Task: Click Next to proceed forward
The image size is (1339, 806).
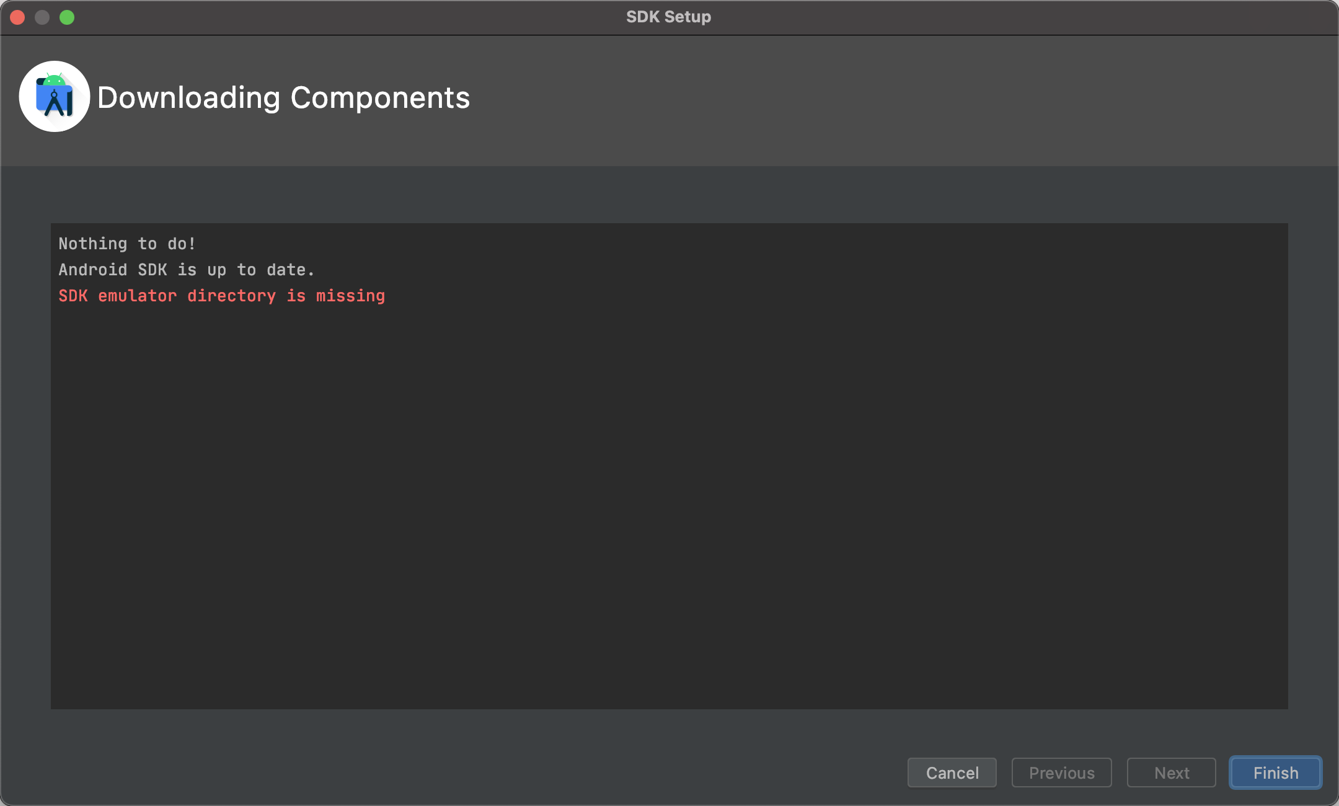Action: [x=1170, y=773]
